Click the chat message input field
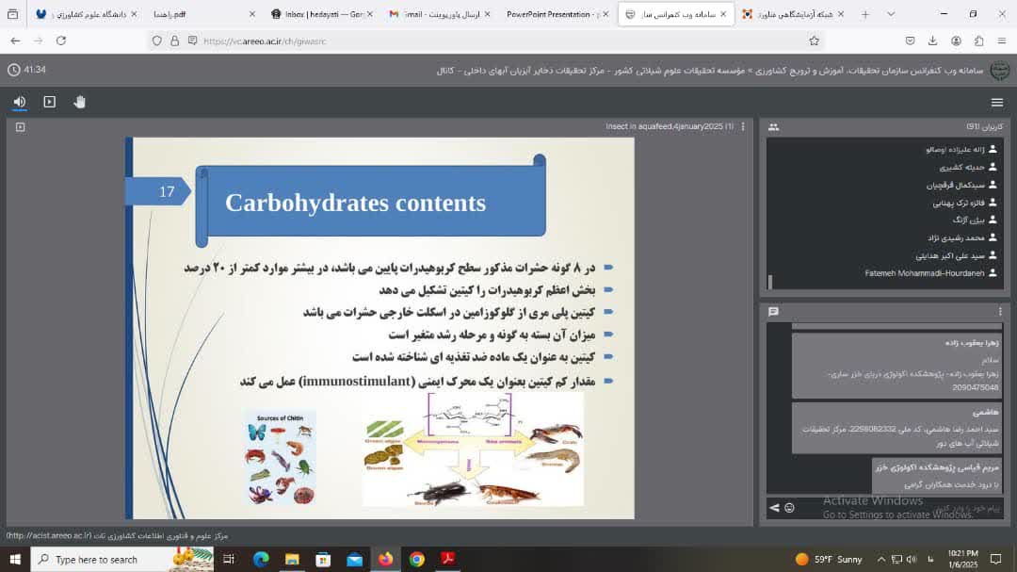The width and height of the screenshot is (1017, 572). pyautogui.click(x=895, y=508)
